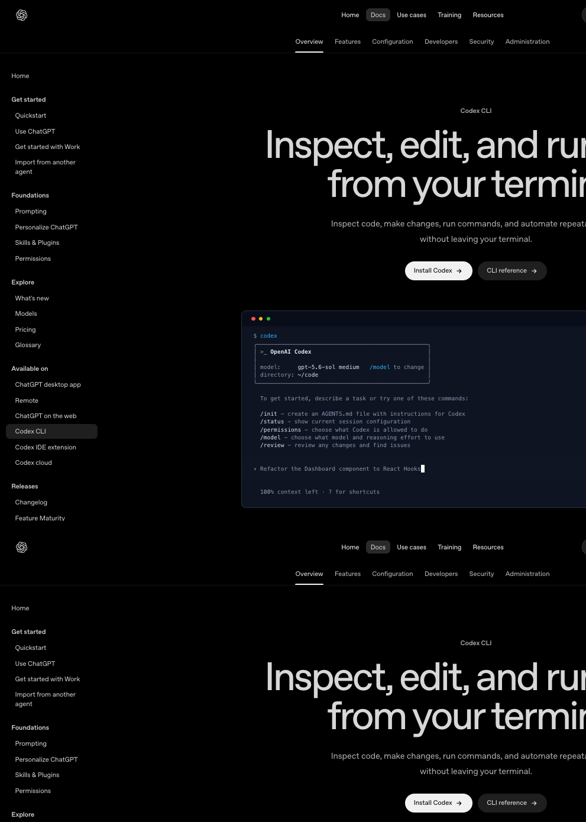
Task: Click the 'Refactor the Dashboard component' prompt line
Action: [339, 469]
